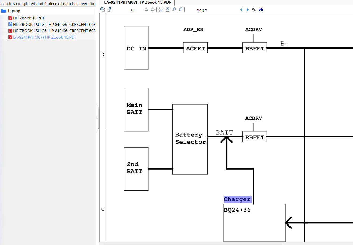Click the binoculars search icon
Viewport: 353px width, 245px height.
tap(261, 10)
